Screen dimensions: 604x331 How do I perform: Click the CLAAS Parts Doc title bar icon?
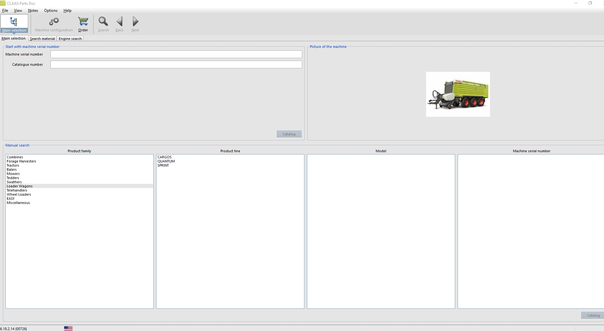click(x=4, y=3)
